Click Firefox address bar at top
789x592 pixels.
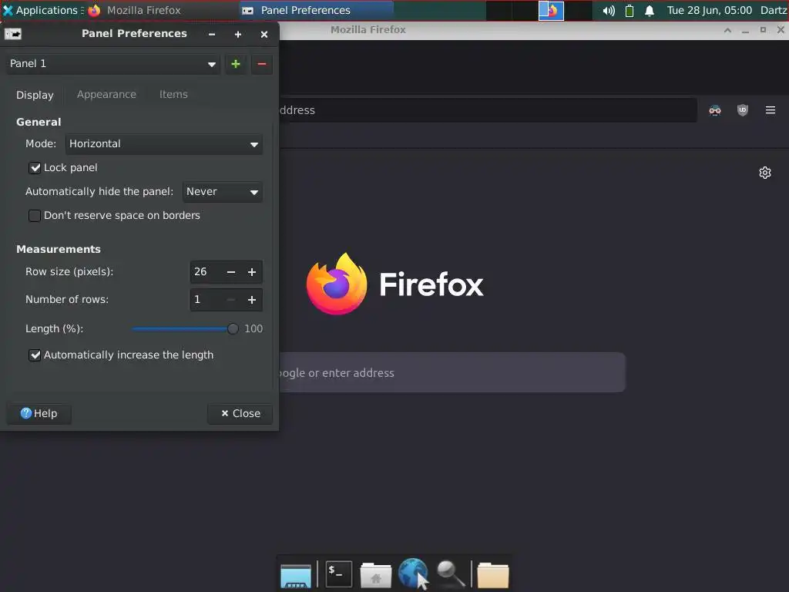(487, 110)
